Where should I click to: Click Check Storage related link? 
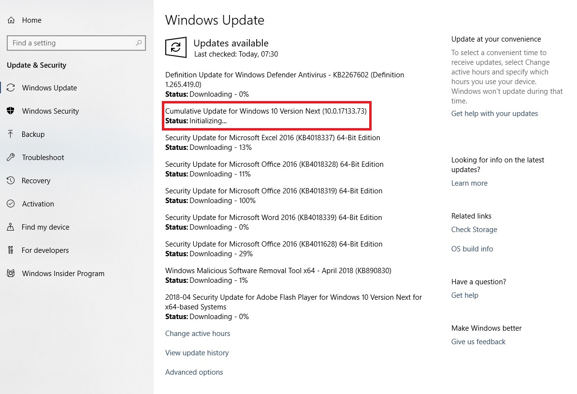474,230
